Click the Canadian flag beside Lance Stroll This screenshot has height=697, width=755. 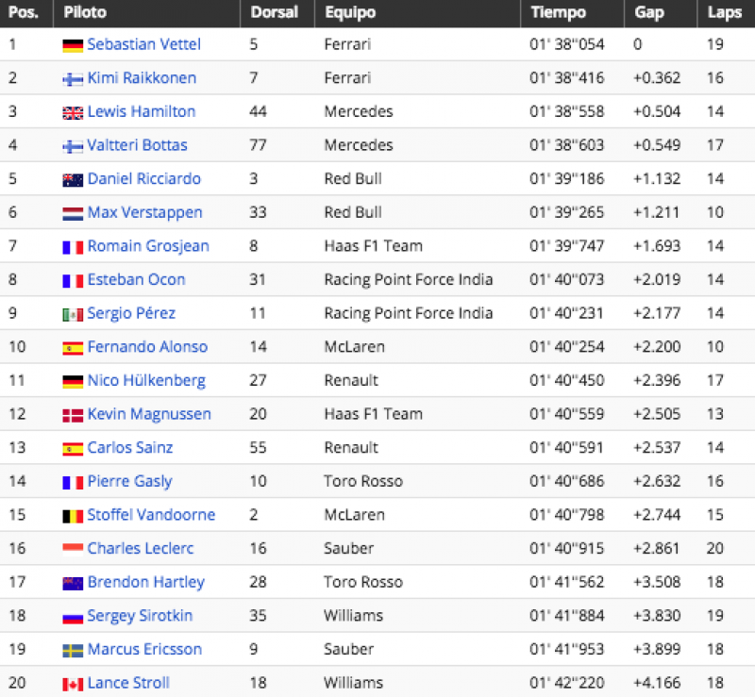[73, 684]
